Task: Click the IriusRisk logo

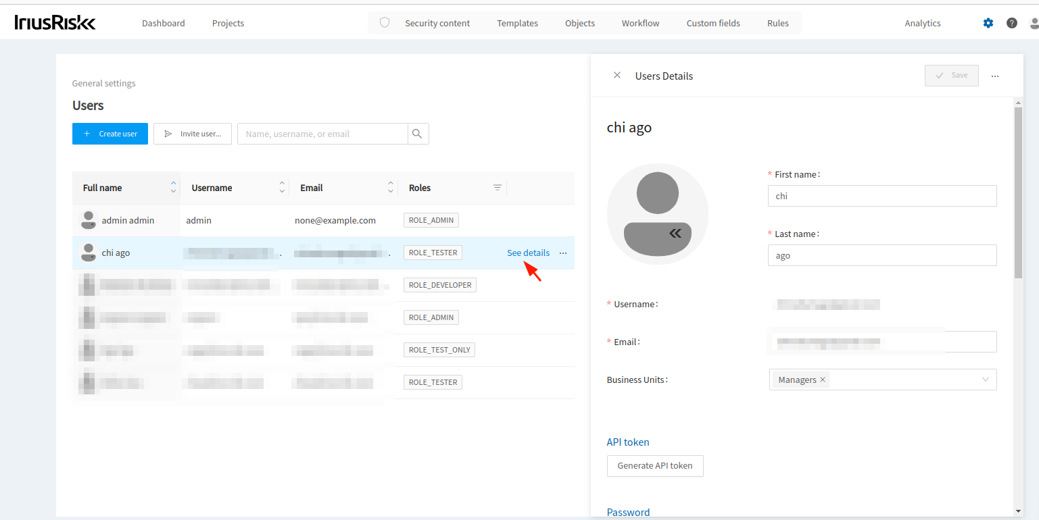Action: (x=54, y=22)
